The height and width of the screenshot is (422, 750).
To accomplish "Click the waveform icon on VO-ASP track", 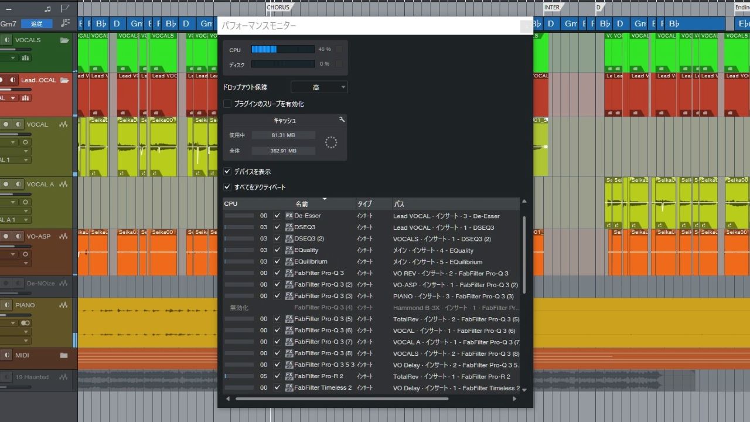I will point(63,236).
